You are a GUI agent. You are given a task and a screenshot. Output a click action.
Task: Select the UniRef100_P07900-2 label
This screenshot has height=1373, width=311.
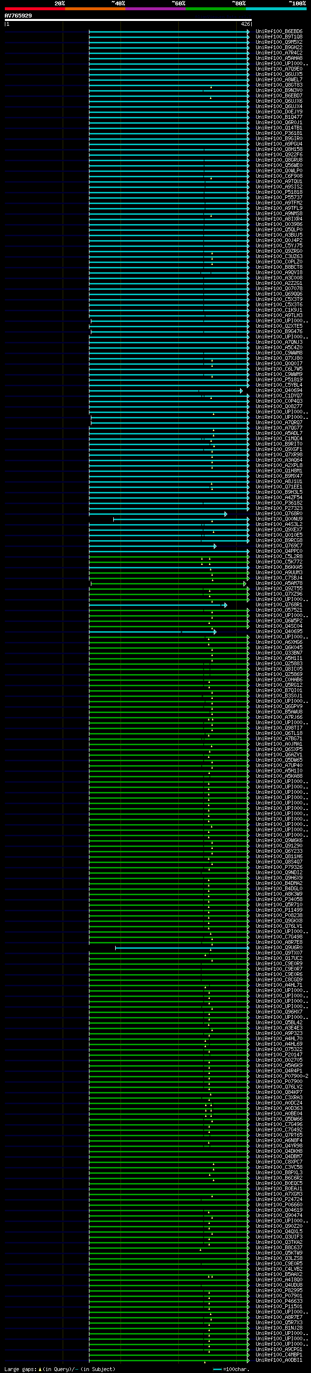point(282,1076)
